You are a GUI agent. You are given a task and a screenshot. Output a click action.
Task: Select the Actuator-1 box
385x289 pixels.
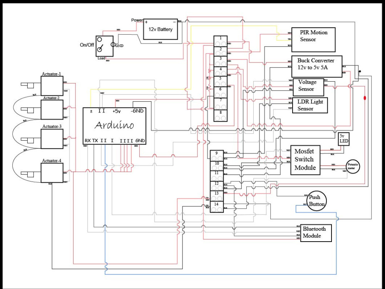coord(52,86)
